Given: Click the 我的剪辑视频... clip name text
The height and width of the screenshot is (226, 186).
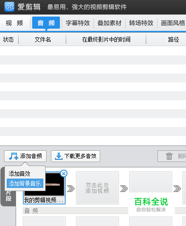Looking at the screenshot, I should [43, 200].
